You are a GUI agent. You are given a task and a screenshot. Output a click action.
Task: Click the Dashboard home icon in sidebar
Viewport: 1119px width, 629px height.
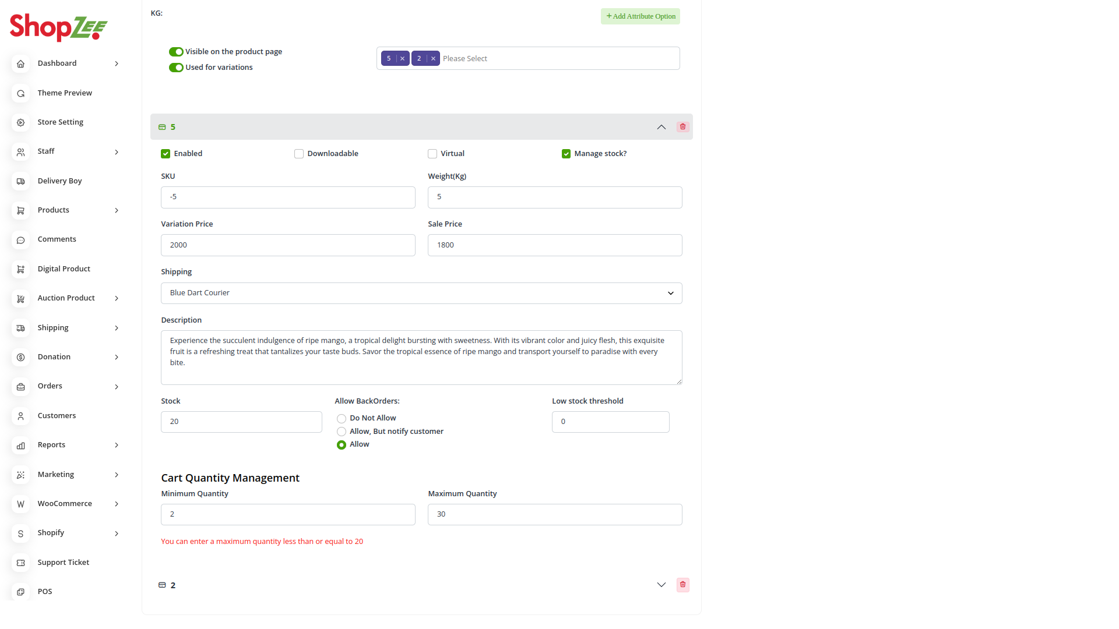click(20, 64)
